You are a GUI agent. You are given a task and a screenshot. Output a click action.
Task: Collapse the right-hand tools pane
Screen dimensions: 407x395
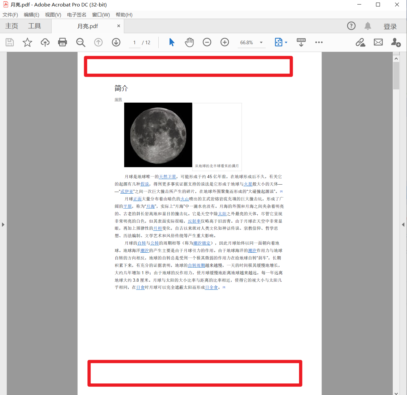(x=403, y=225)
